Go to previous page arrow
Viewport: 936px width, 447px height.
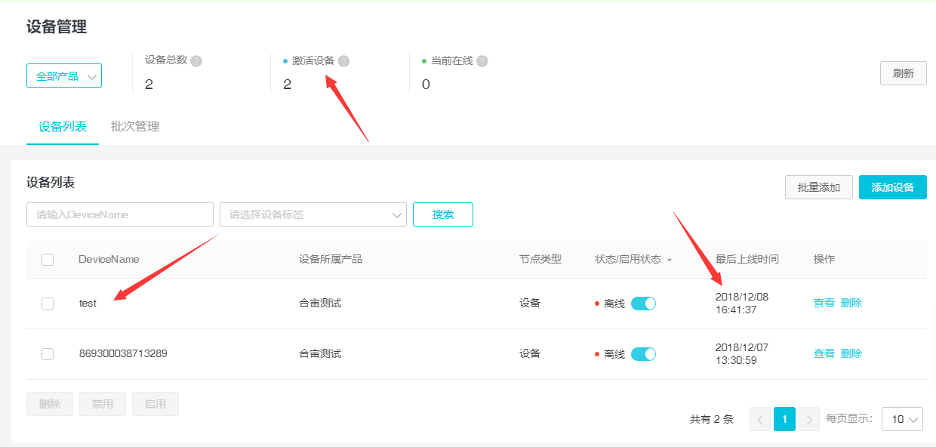pos(759,419)
